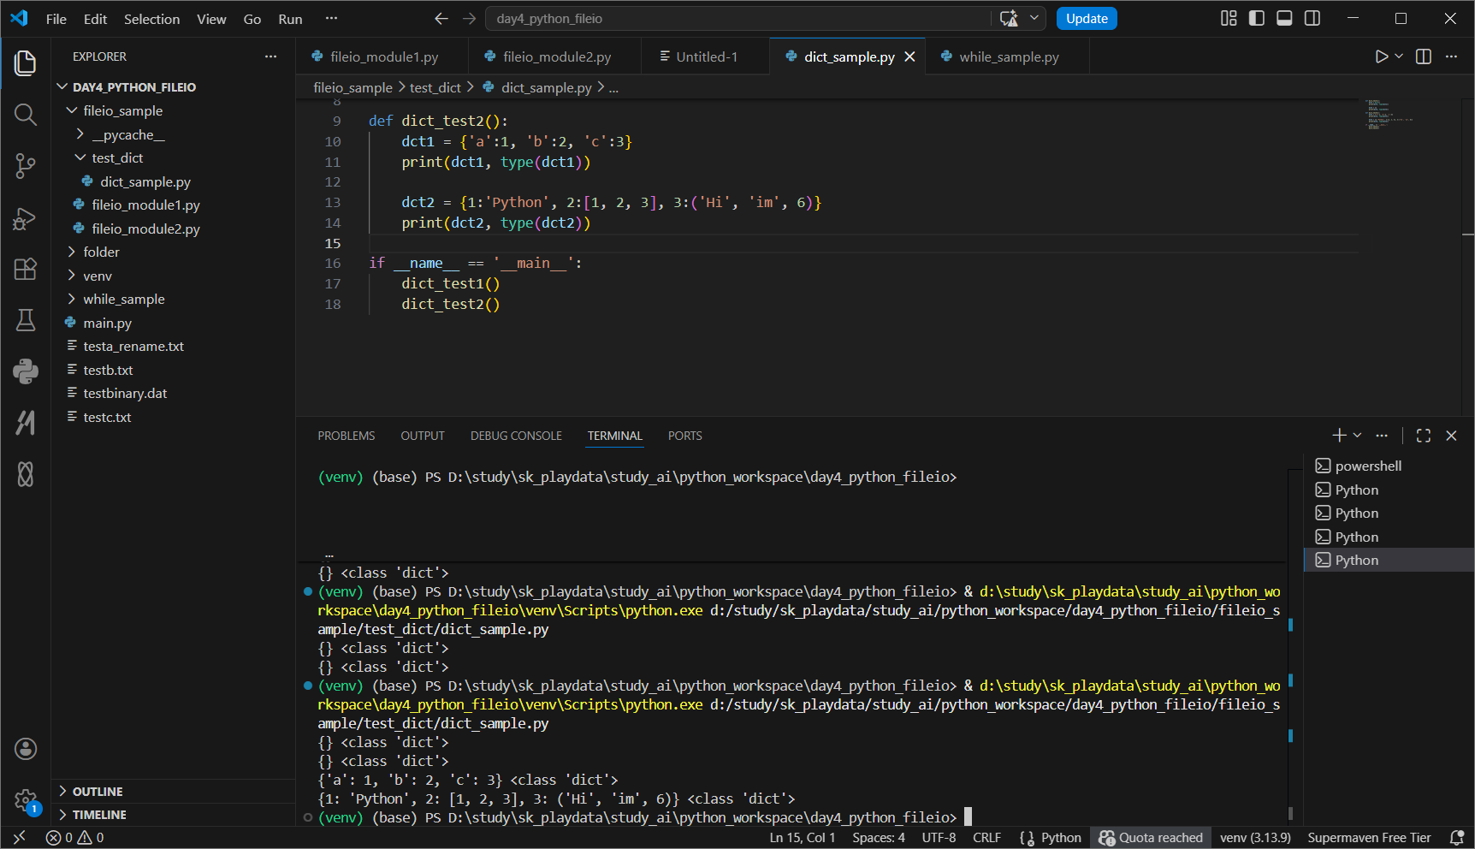This screenshot has width=1475, height=849.
Task: Open the Extensions view
Action: click(26, 269)
